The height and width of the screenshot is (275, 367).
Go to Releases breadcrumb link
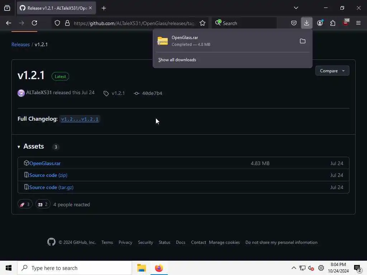20,44
